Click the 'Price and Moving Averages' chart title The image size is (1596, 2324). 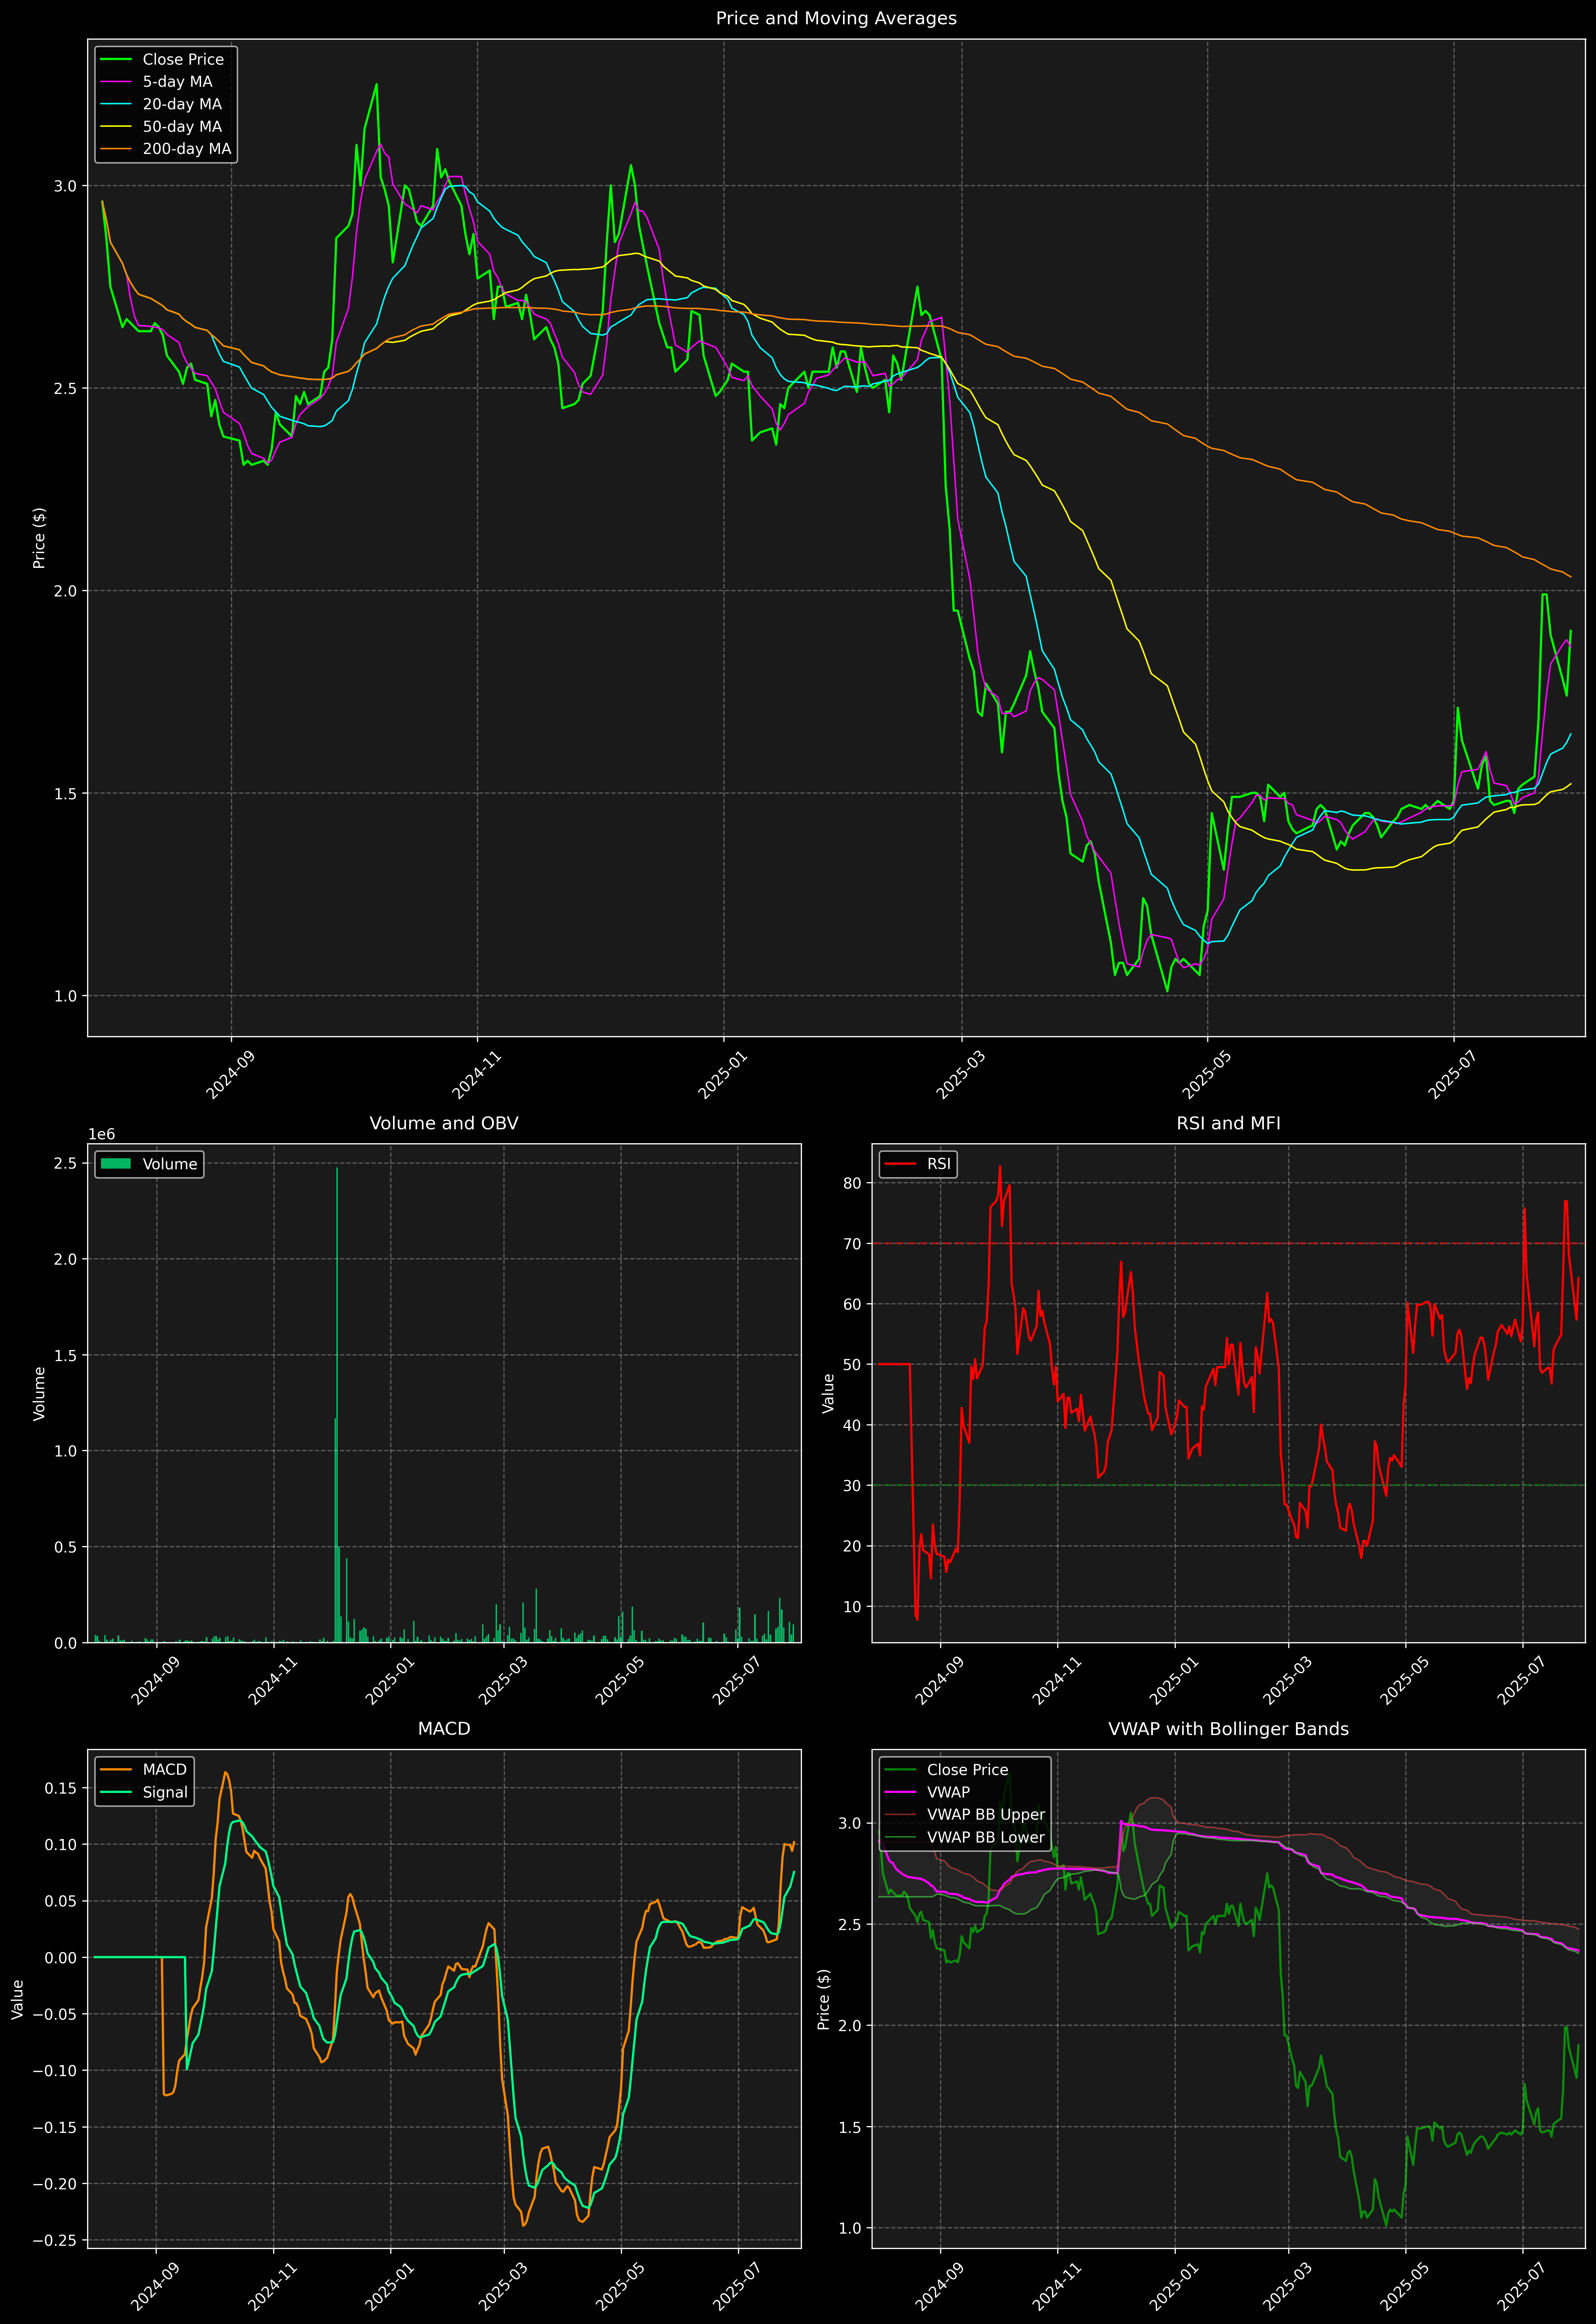coord(836,18)
